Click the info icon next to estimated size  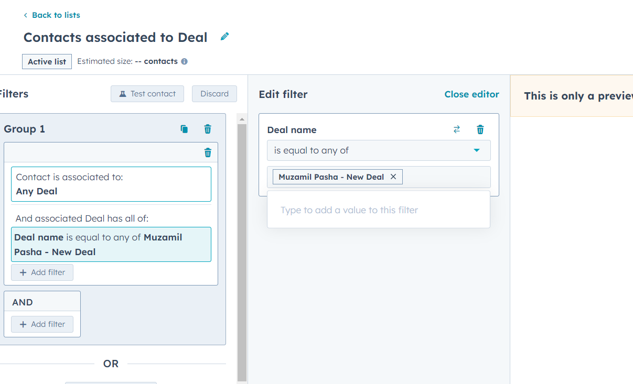tap(184, 61)
